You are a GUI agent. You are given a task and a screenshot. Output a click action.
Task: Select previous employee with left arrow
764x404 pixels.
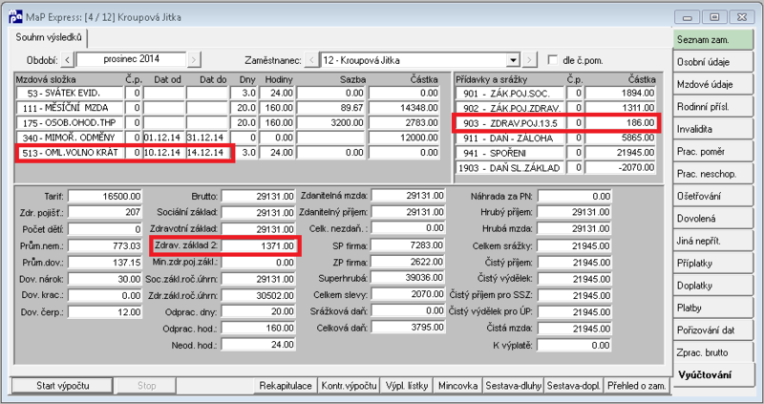point(312,60)
